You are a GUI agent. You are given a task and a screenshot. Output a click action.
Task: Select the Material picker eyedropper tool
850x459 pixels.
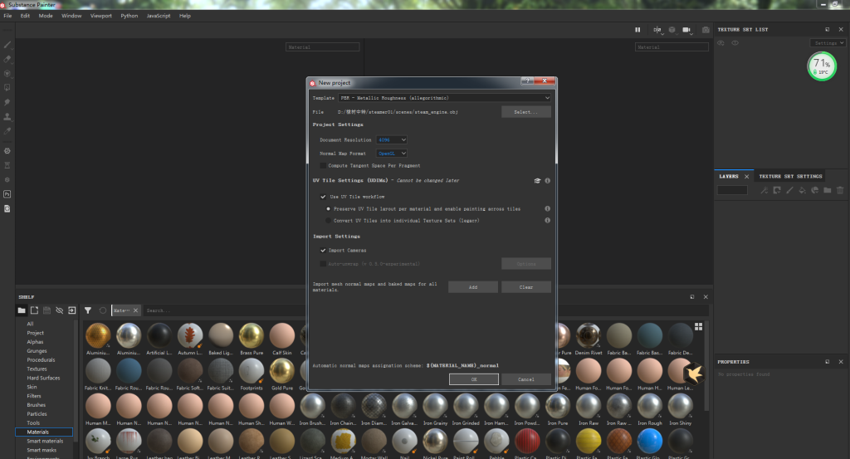(x=7, y=130)
